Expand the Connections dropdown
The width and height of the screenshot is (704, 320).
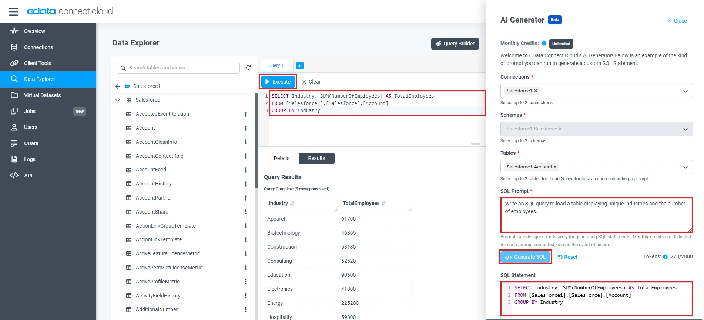click(x=685, y=91)
